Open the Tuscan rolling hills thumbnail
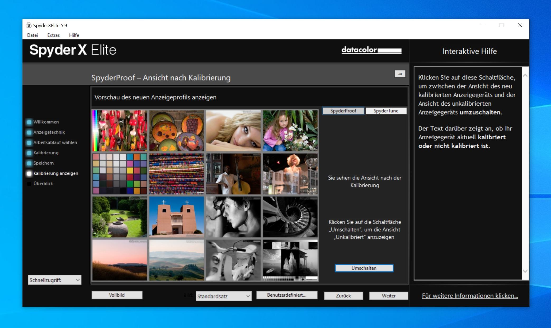Viewport: 551px width, 328px height. (x=177, y=260)
